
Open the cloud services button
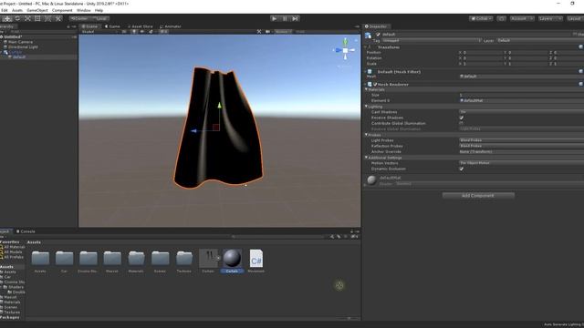pyautogui.click(x=501, y=18)
